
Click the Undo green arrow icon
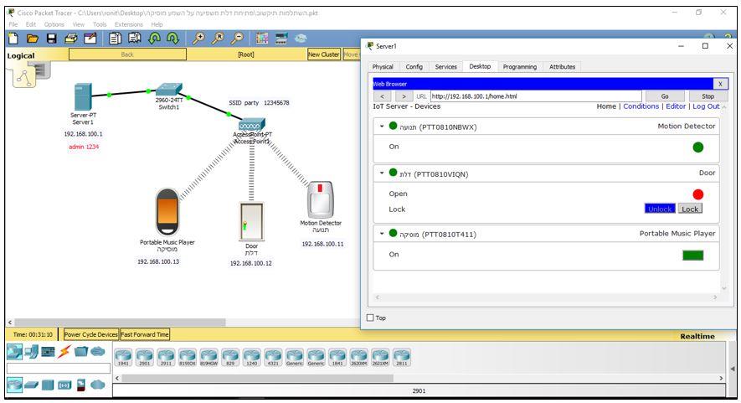[154, 39]
